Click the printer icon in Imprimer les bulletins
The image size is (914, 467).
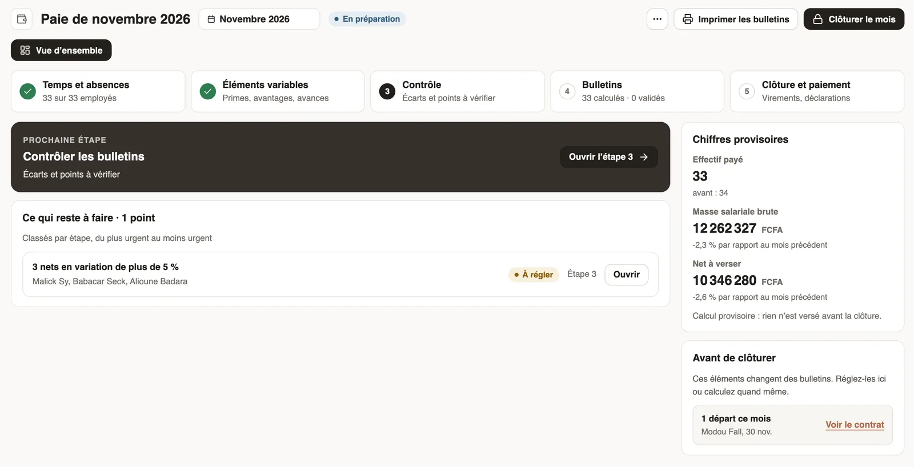[688, 19]
